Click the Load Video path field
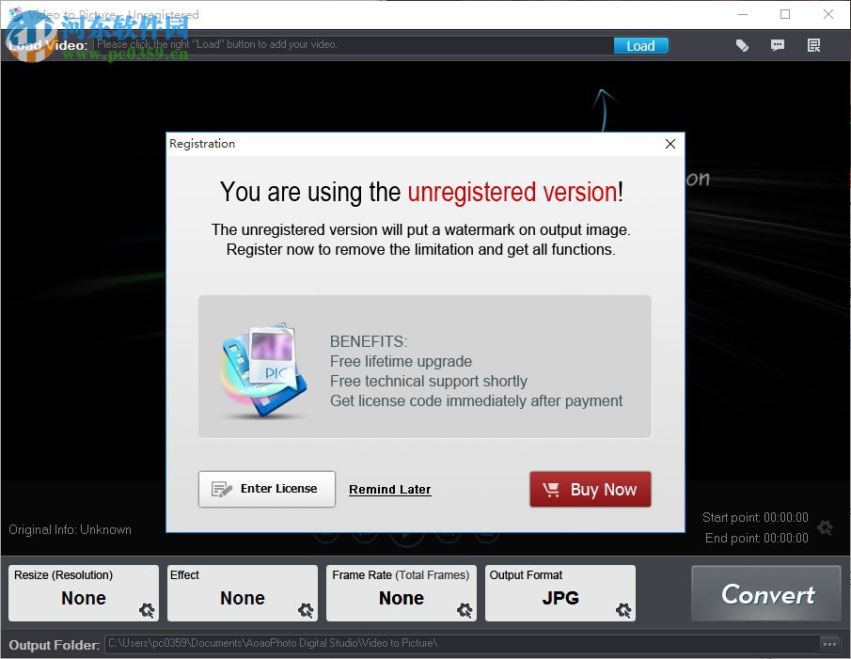This screenshot has width=851, height=659. pos(353,45)
